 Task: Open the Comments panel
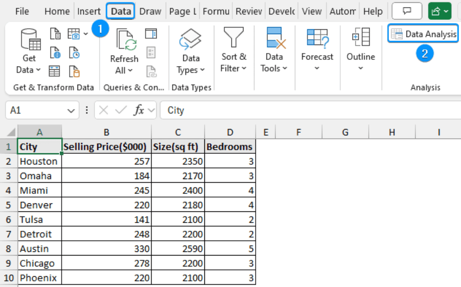406,11
